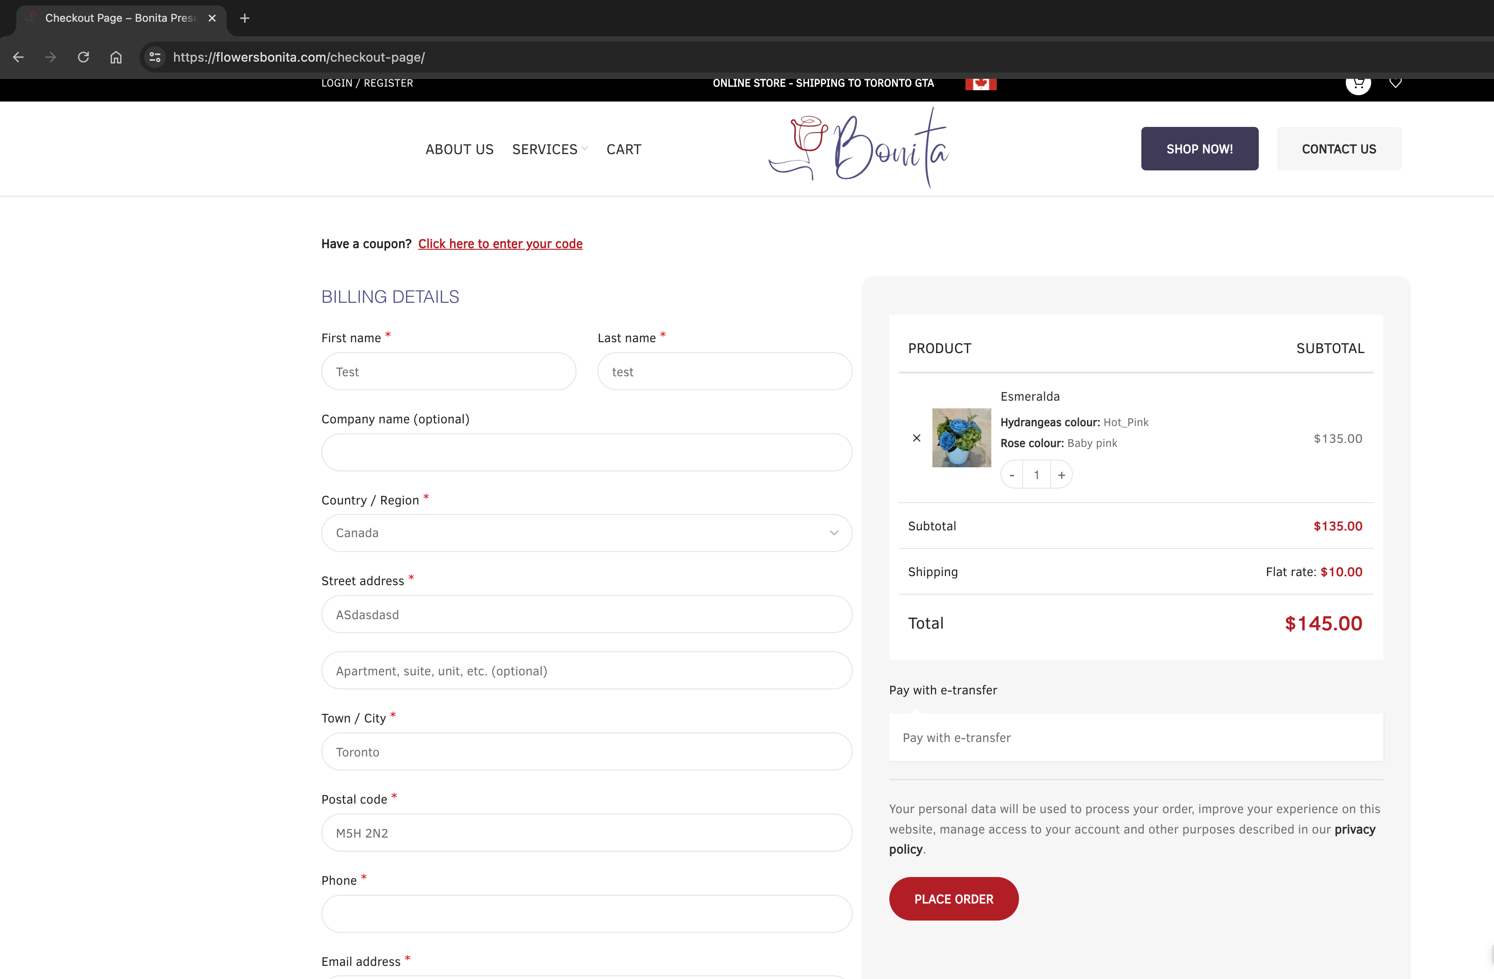Click the Esmeralda product thumbnail

click(961, 438)
